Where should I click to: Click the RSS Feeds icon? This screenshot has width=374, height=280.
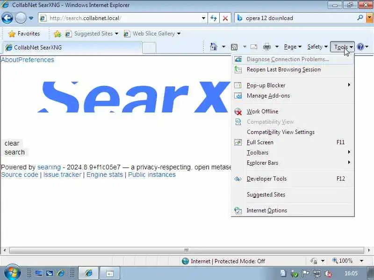click(234, 47)
